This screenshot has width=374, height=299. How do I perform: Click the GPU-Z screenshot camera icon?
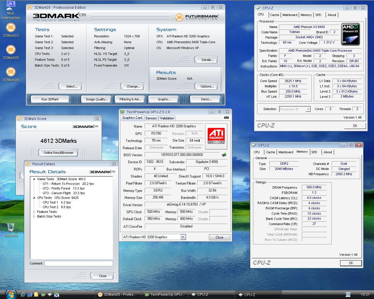click(x=226, y=118)
